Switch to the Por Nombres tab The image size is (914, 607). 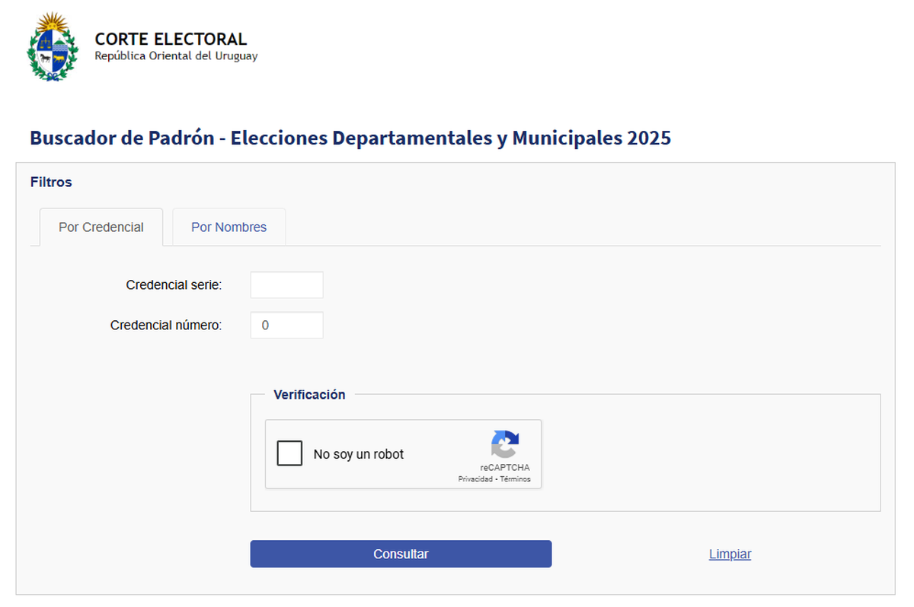click(x=228, y=227)
